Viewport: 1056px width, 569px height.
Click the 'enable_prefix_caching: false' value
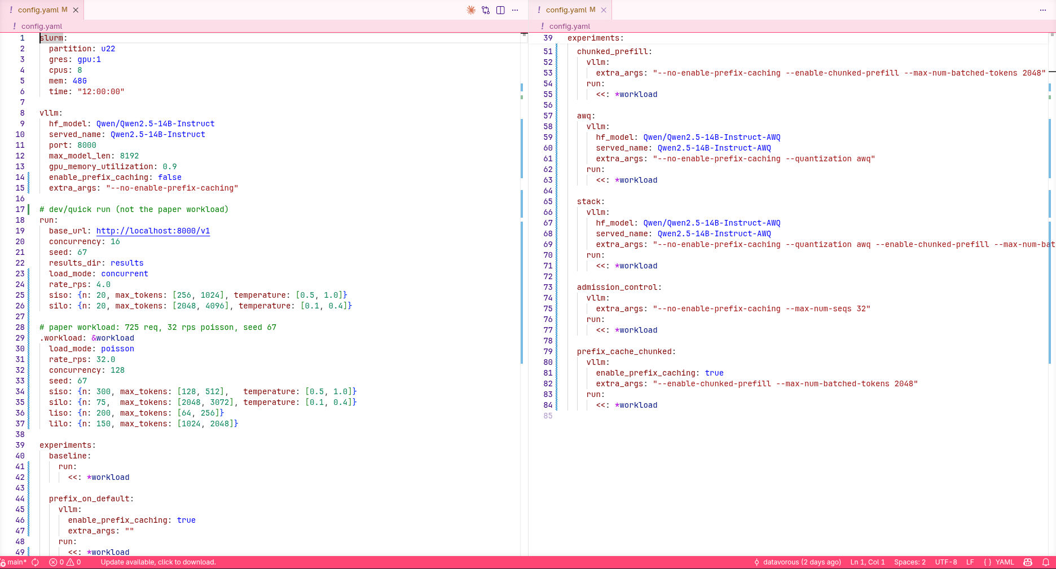point(170,177)
